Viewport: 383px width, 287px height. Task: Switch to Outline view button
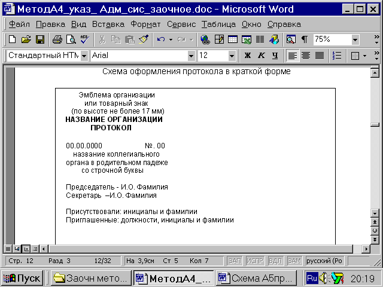(35, 249)
